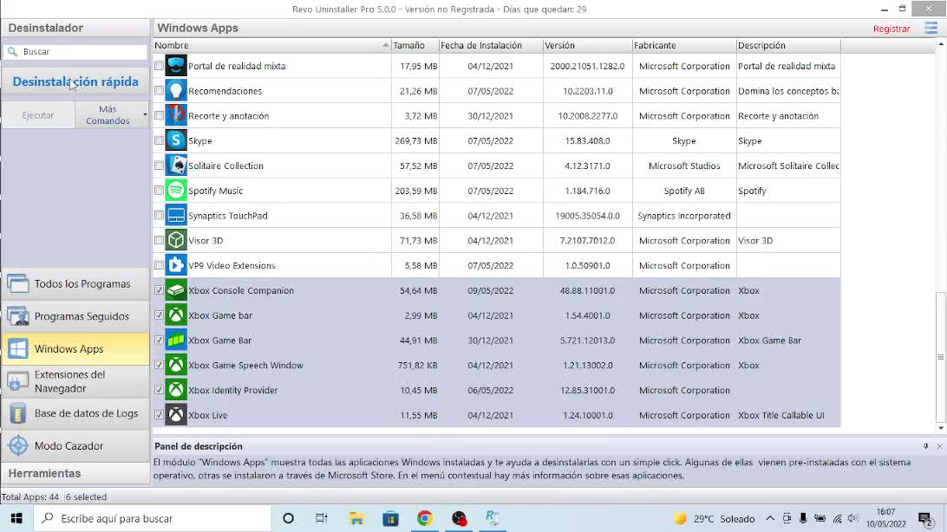The height and width of the screenshot is (532, 947).
Task: Uncheck the Xbox Identity Provider checkbox
Action: 159,390
